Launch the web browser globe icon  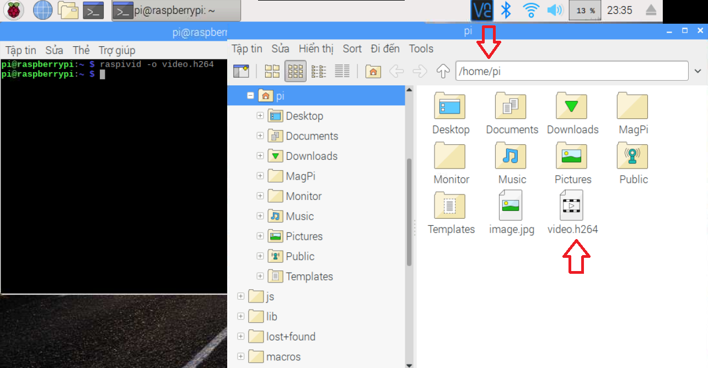click(x=43, y=10)
